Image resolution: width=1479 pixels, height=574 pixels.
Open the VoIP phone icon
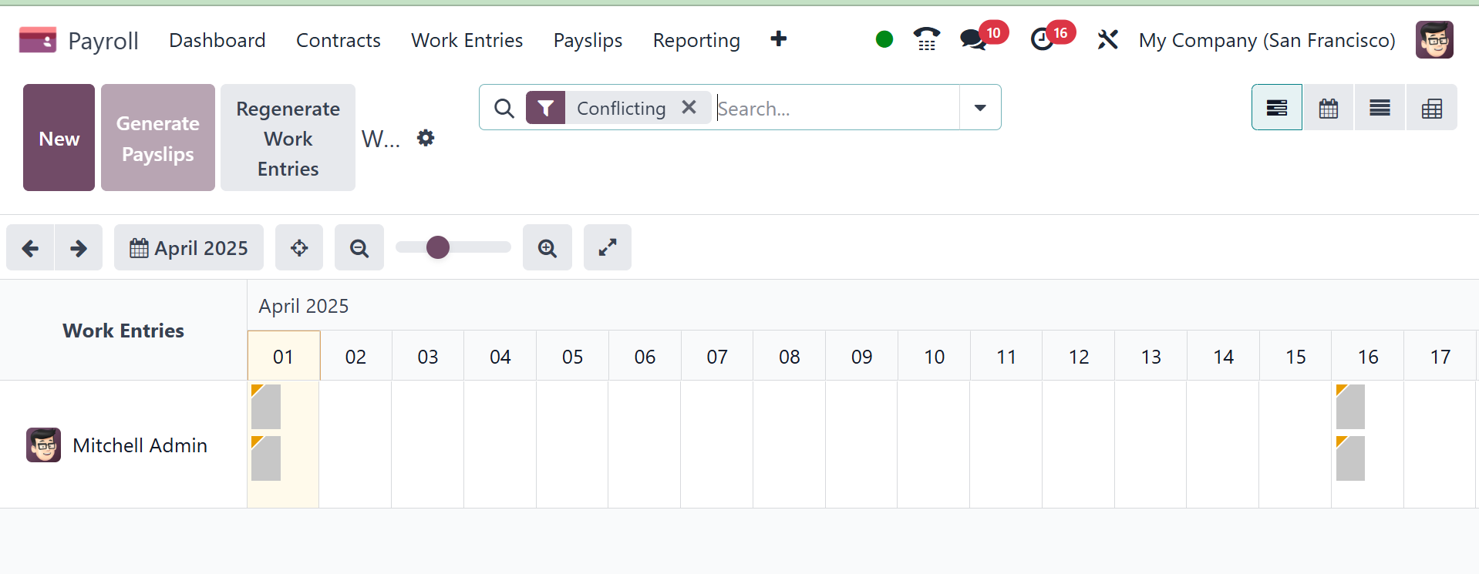[926, 39]
